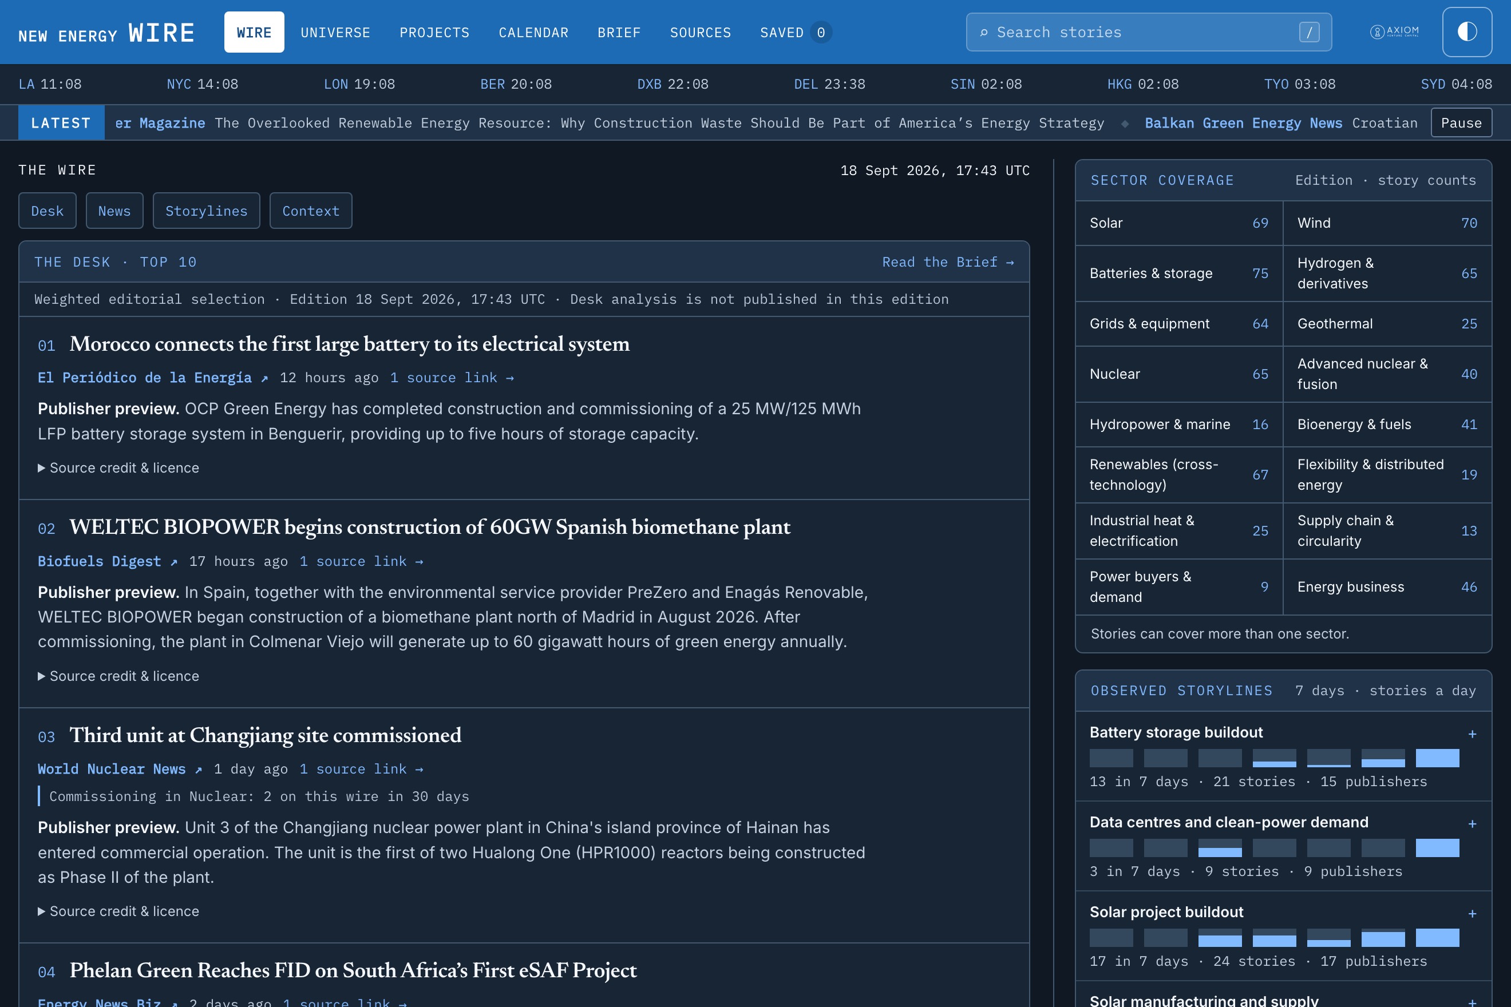Image resolution: width=1511 pixels, height=1007 pixels.
Task: Click the Axiom logo icon
Action: pyautogui.click(x=1394, y=31)
